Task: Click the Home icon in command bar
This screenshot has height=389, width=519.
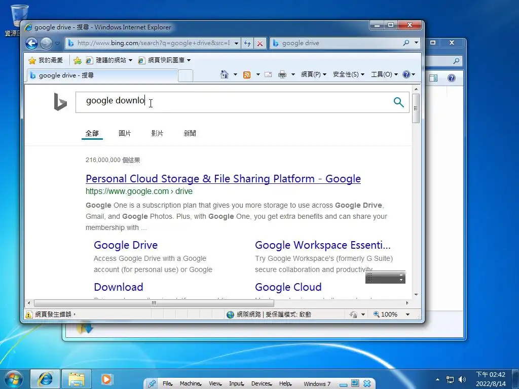Action: [225, 74]
